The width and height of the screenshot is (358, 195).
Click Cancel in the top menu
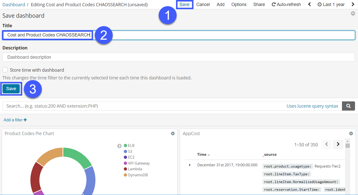[203, 4]
